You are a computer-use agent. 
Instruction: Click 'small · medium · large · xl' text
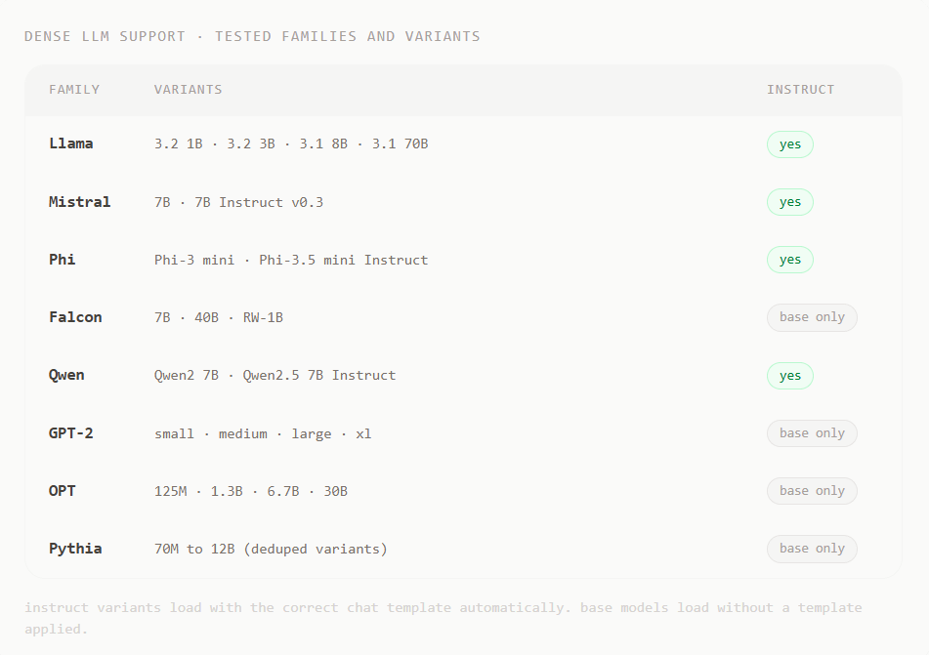[x=263, y=434]
